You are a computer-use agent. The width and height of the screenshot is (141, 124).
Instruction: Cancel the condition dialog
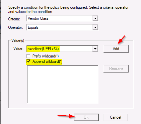click(116, 117)
